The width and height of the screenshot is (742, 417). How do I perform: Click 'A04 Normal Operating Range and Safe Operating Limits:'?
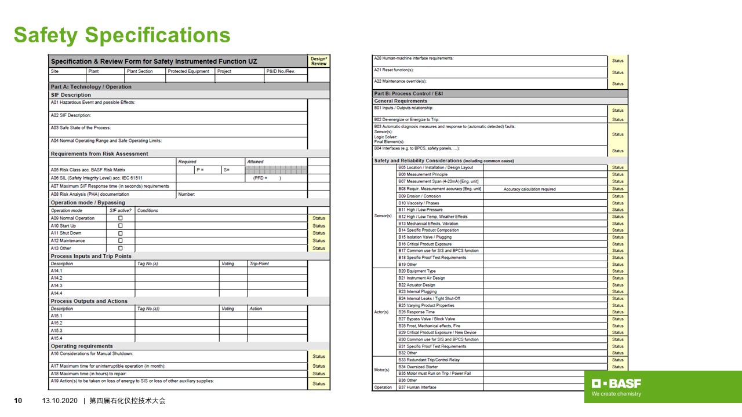(x=106, y=141)
